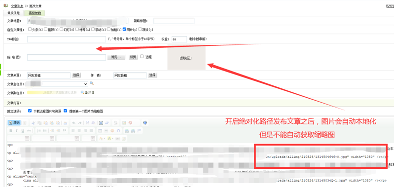Insert an image with the Image icon
The image size is (394, 187).
(124, 123)
